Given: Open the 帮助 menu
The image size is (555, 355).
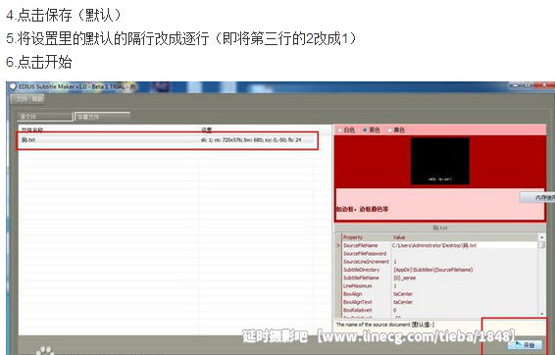Looking at the screenshot, I should coord(37,99).
